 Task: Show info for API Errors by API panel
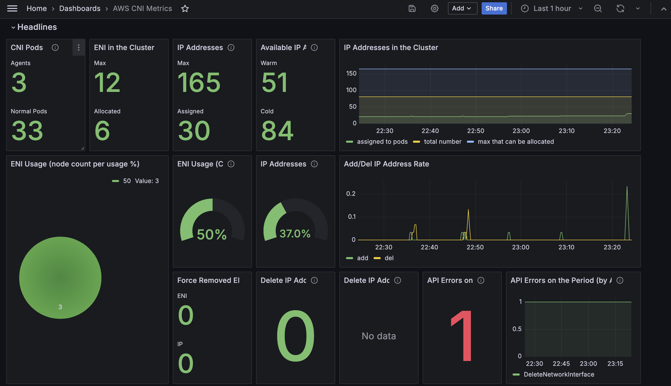coord(620,280)
